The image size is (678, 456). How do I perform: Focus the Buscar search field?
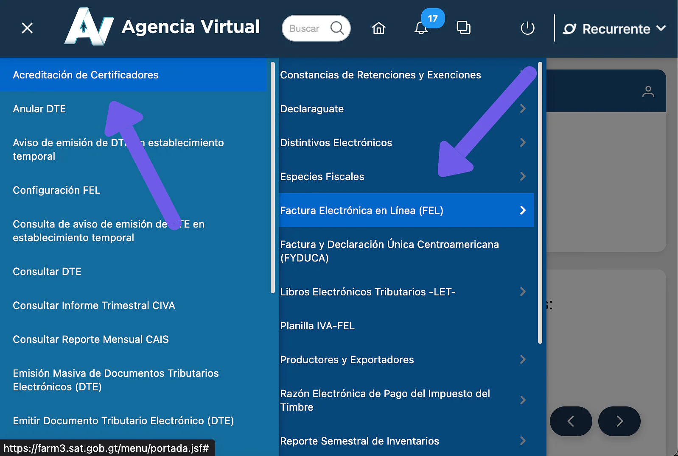click(316, 28)
